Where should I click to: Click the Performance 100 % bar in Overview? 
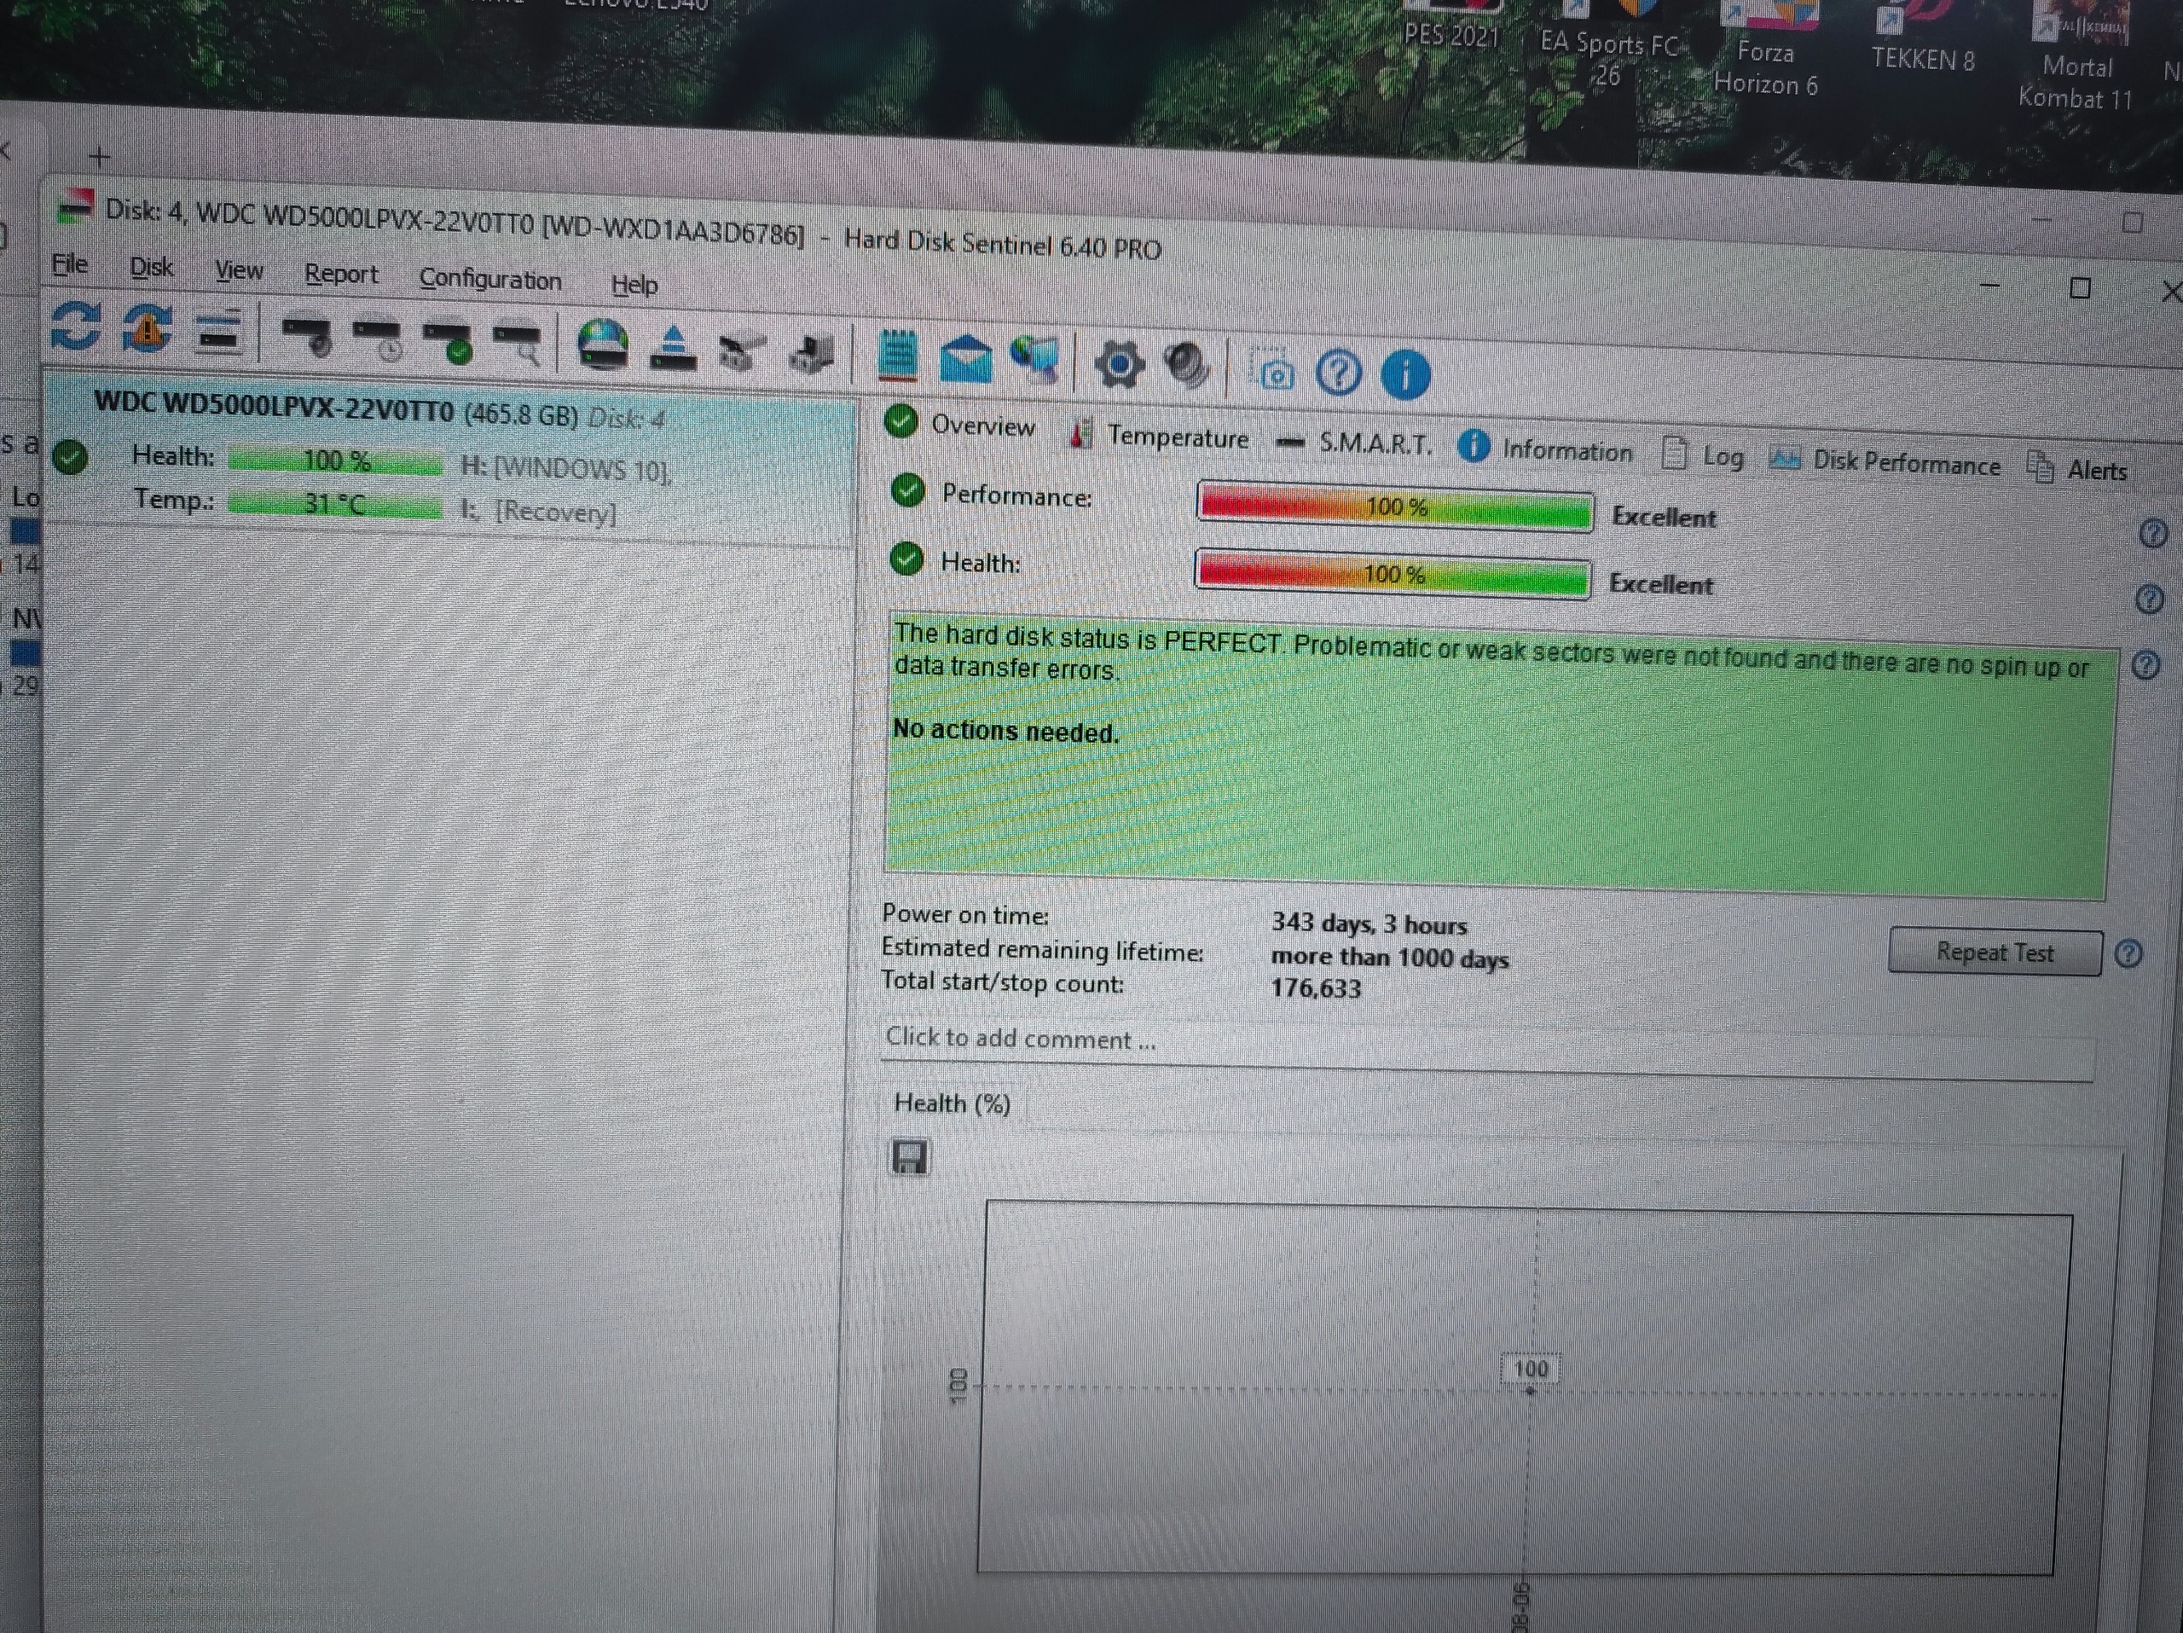click(1394, 507)
